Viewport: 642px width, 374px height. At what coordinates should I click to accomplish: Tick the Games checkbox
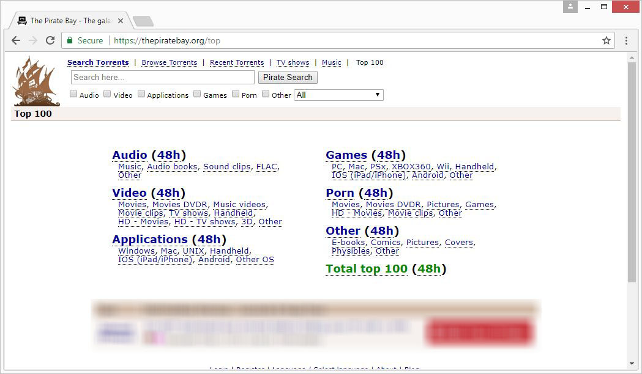click(197, 94)
